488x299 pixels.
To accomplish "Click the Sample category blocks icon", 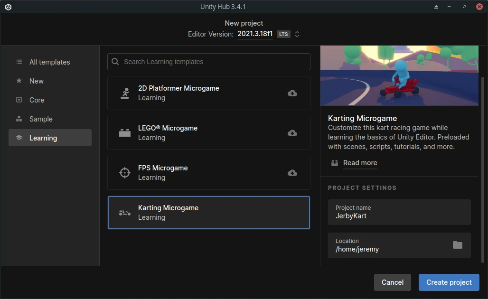I will point(19,119).
